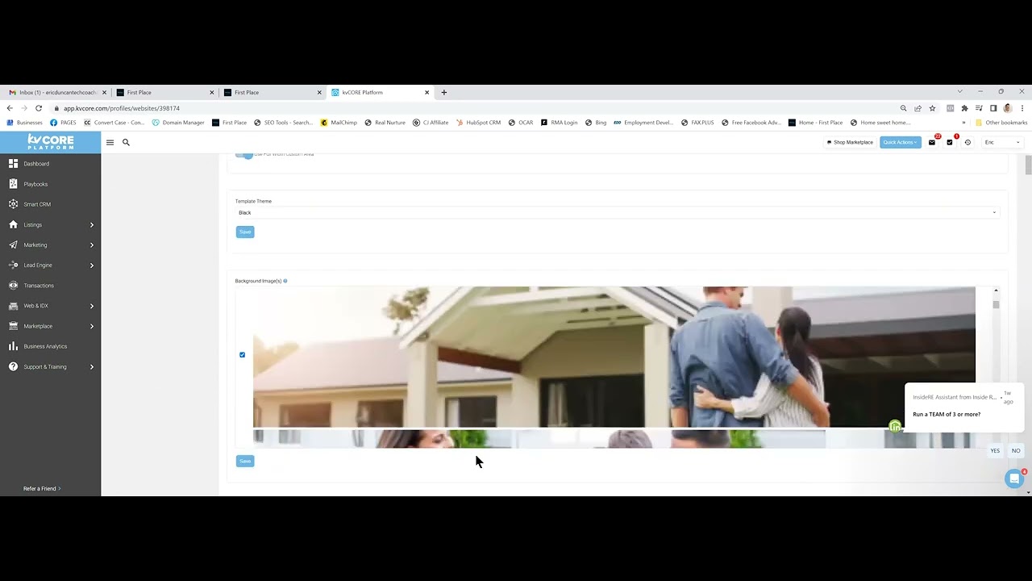This screenshot has width=1032, height=581.
Task: Bookmark this page with the star icon
Action: coord(932,108)
